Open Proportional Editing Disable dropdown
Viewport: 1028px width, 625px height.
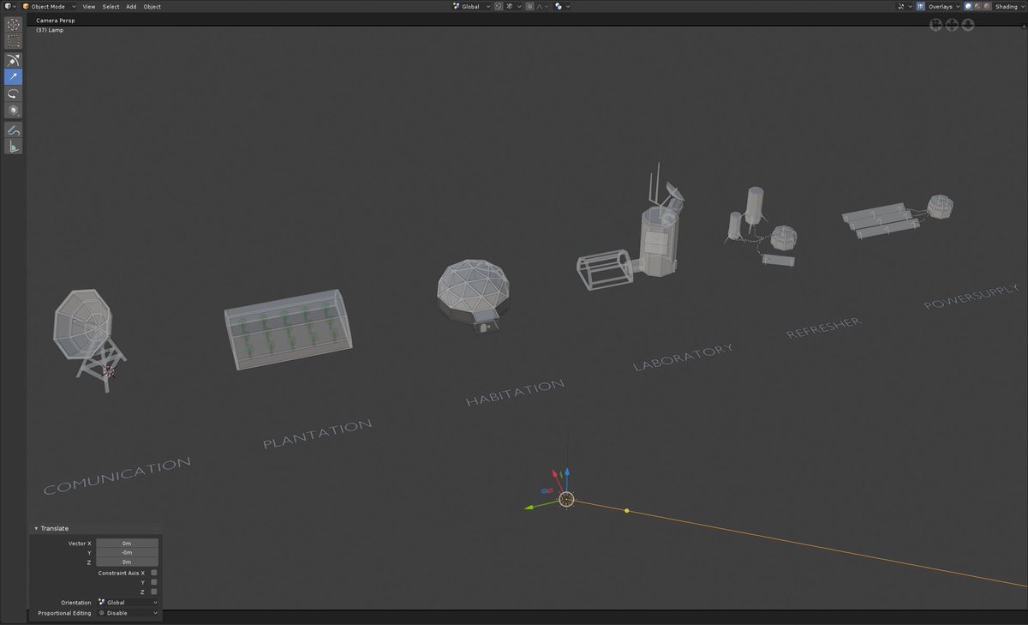tap(128, 613)
